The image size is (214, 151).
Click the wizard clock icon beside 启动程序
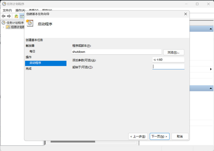[x=30, y=23]
